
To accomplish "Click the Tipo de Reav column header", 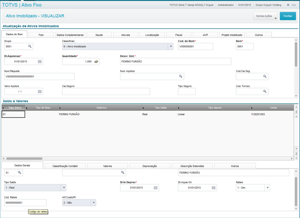I will tap(42, 108).
